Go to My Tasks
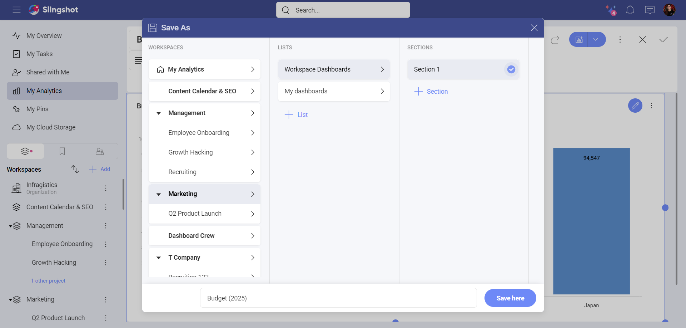686x328 pixels. tap(63, 54)
